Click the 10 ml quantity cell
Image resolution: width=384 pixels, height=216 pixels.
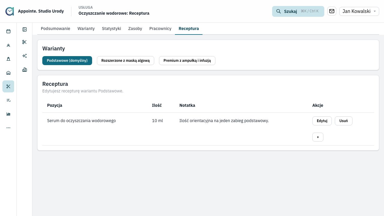coord(157,121)
